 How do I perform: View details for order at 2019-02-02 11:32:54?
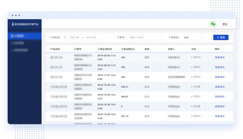[x=220, y=67]
